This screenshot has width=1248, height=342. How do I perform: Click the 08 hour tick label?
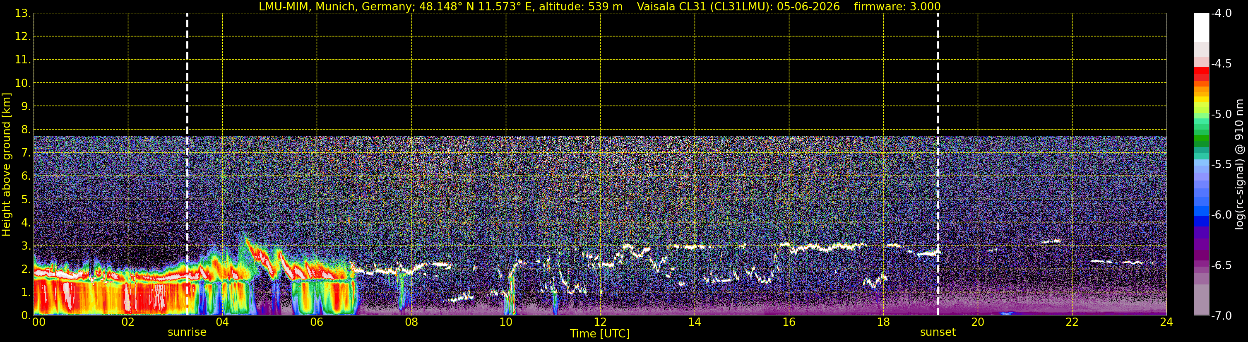(411, 322)
